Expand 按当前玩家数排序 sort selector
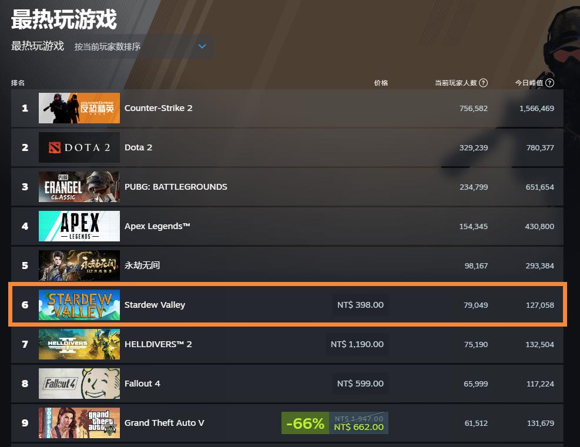 pos(141,46)
